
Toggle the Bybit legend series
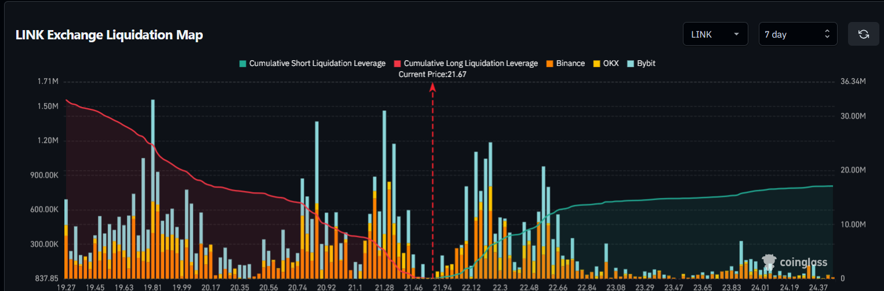[x=641, y=63]
